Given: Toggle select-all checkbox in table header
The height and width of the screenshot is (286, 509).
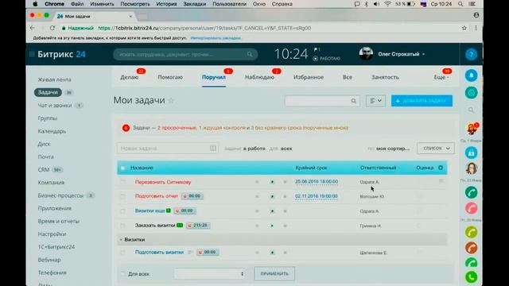Looking at the screenshot, I should pyautogui.click(x=122, y=168).
